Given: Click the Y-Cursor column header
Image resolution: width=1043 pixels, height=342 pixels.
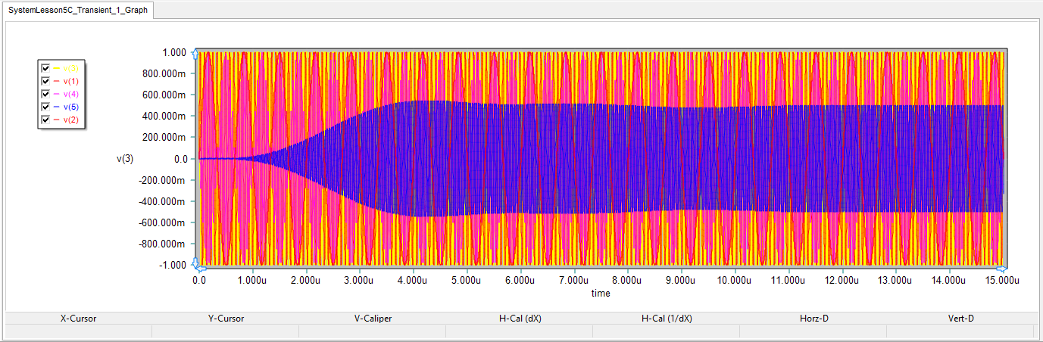Looking at the screenshot, I should click(226, 319).
